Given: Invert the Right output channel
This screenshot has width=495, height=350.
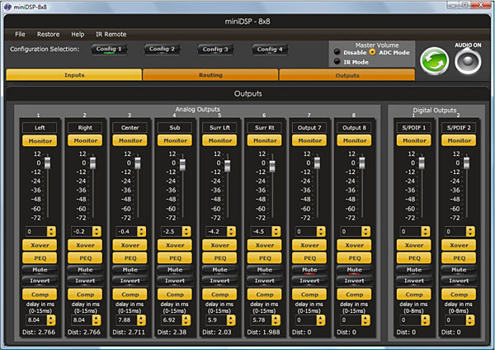Looking at the screenshot, I should 85,281.
